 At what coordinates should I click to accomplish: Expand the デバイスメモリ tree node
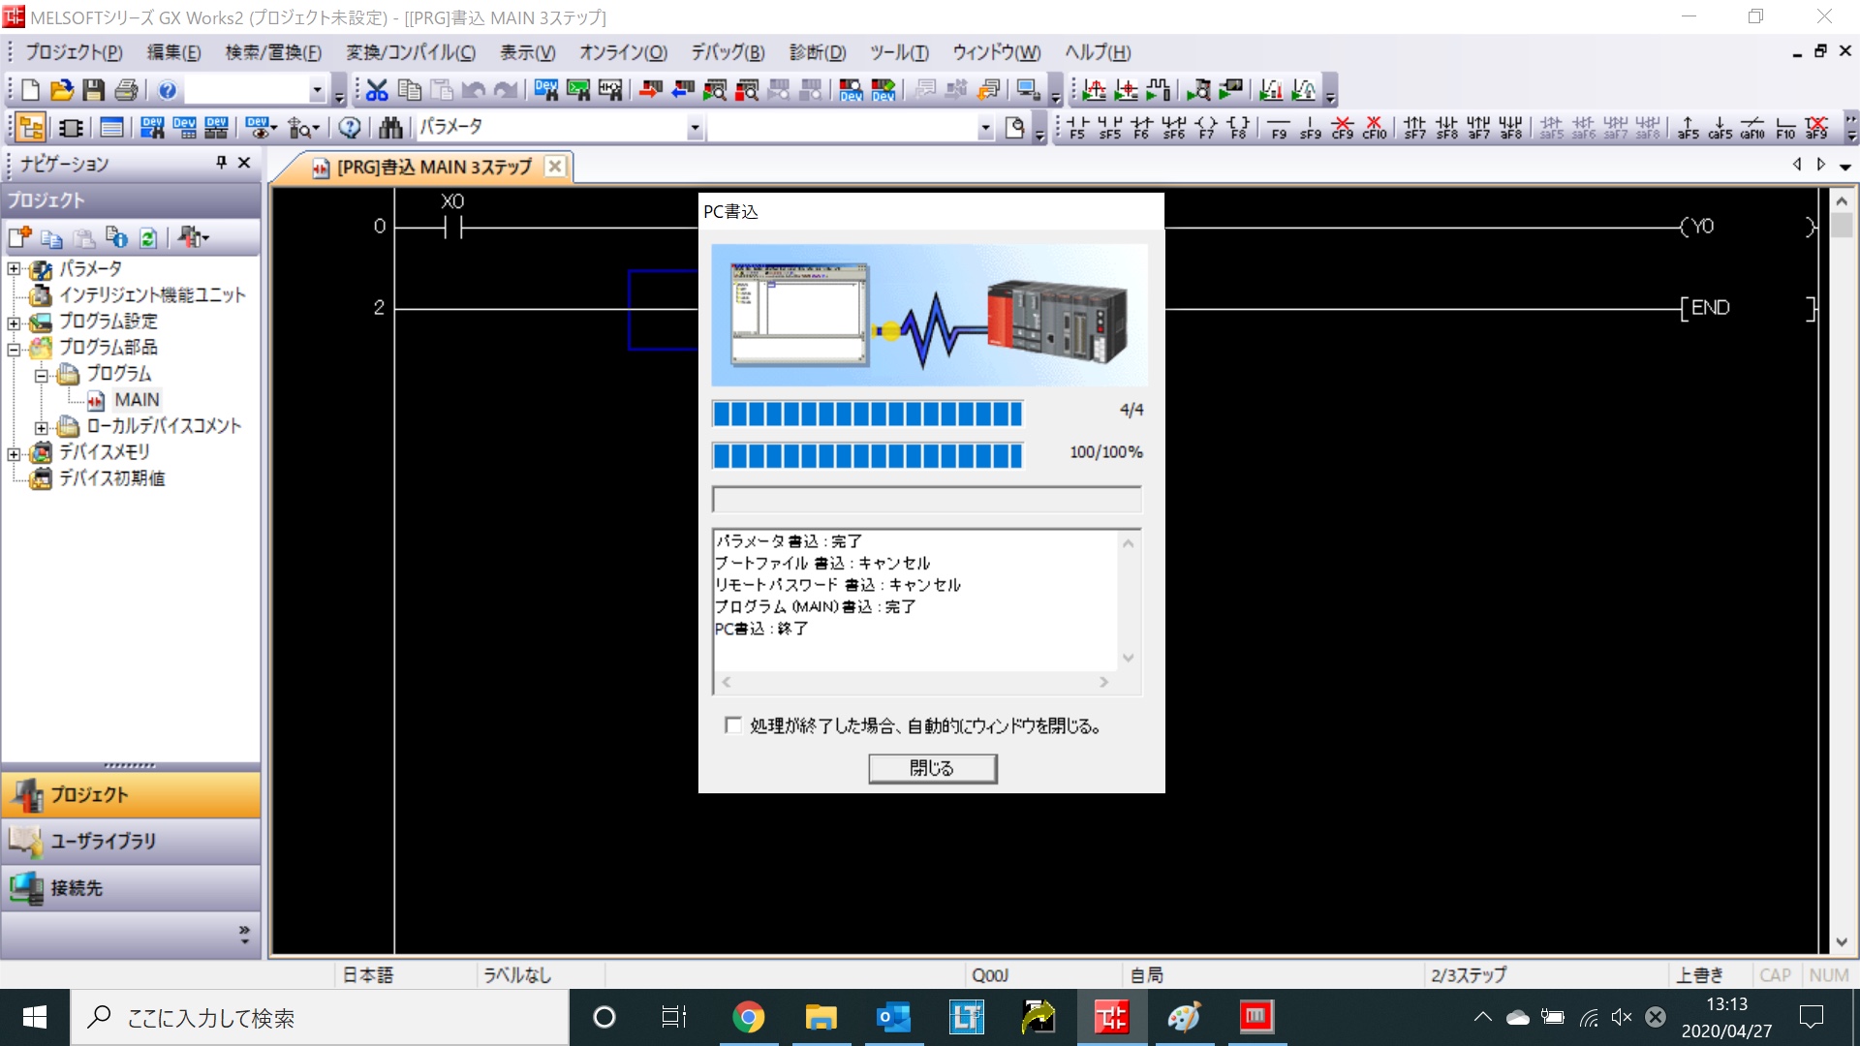point(14,453)
